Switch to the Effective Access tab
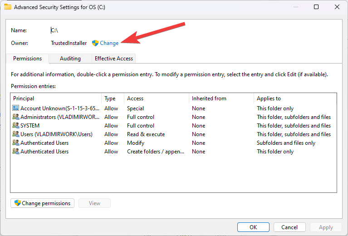The height and width of the screenshot is (236, 348). point(114,59)
